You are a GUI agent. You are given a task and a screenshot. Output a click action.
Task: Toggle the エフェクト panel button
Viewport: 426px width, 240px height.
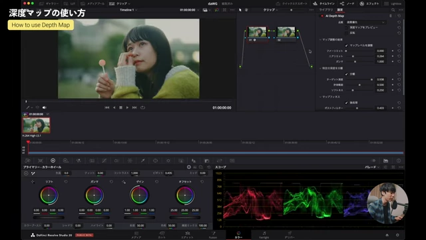[x=369, y=3]
